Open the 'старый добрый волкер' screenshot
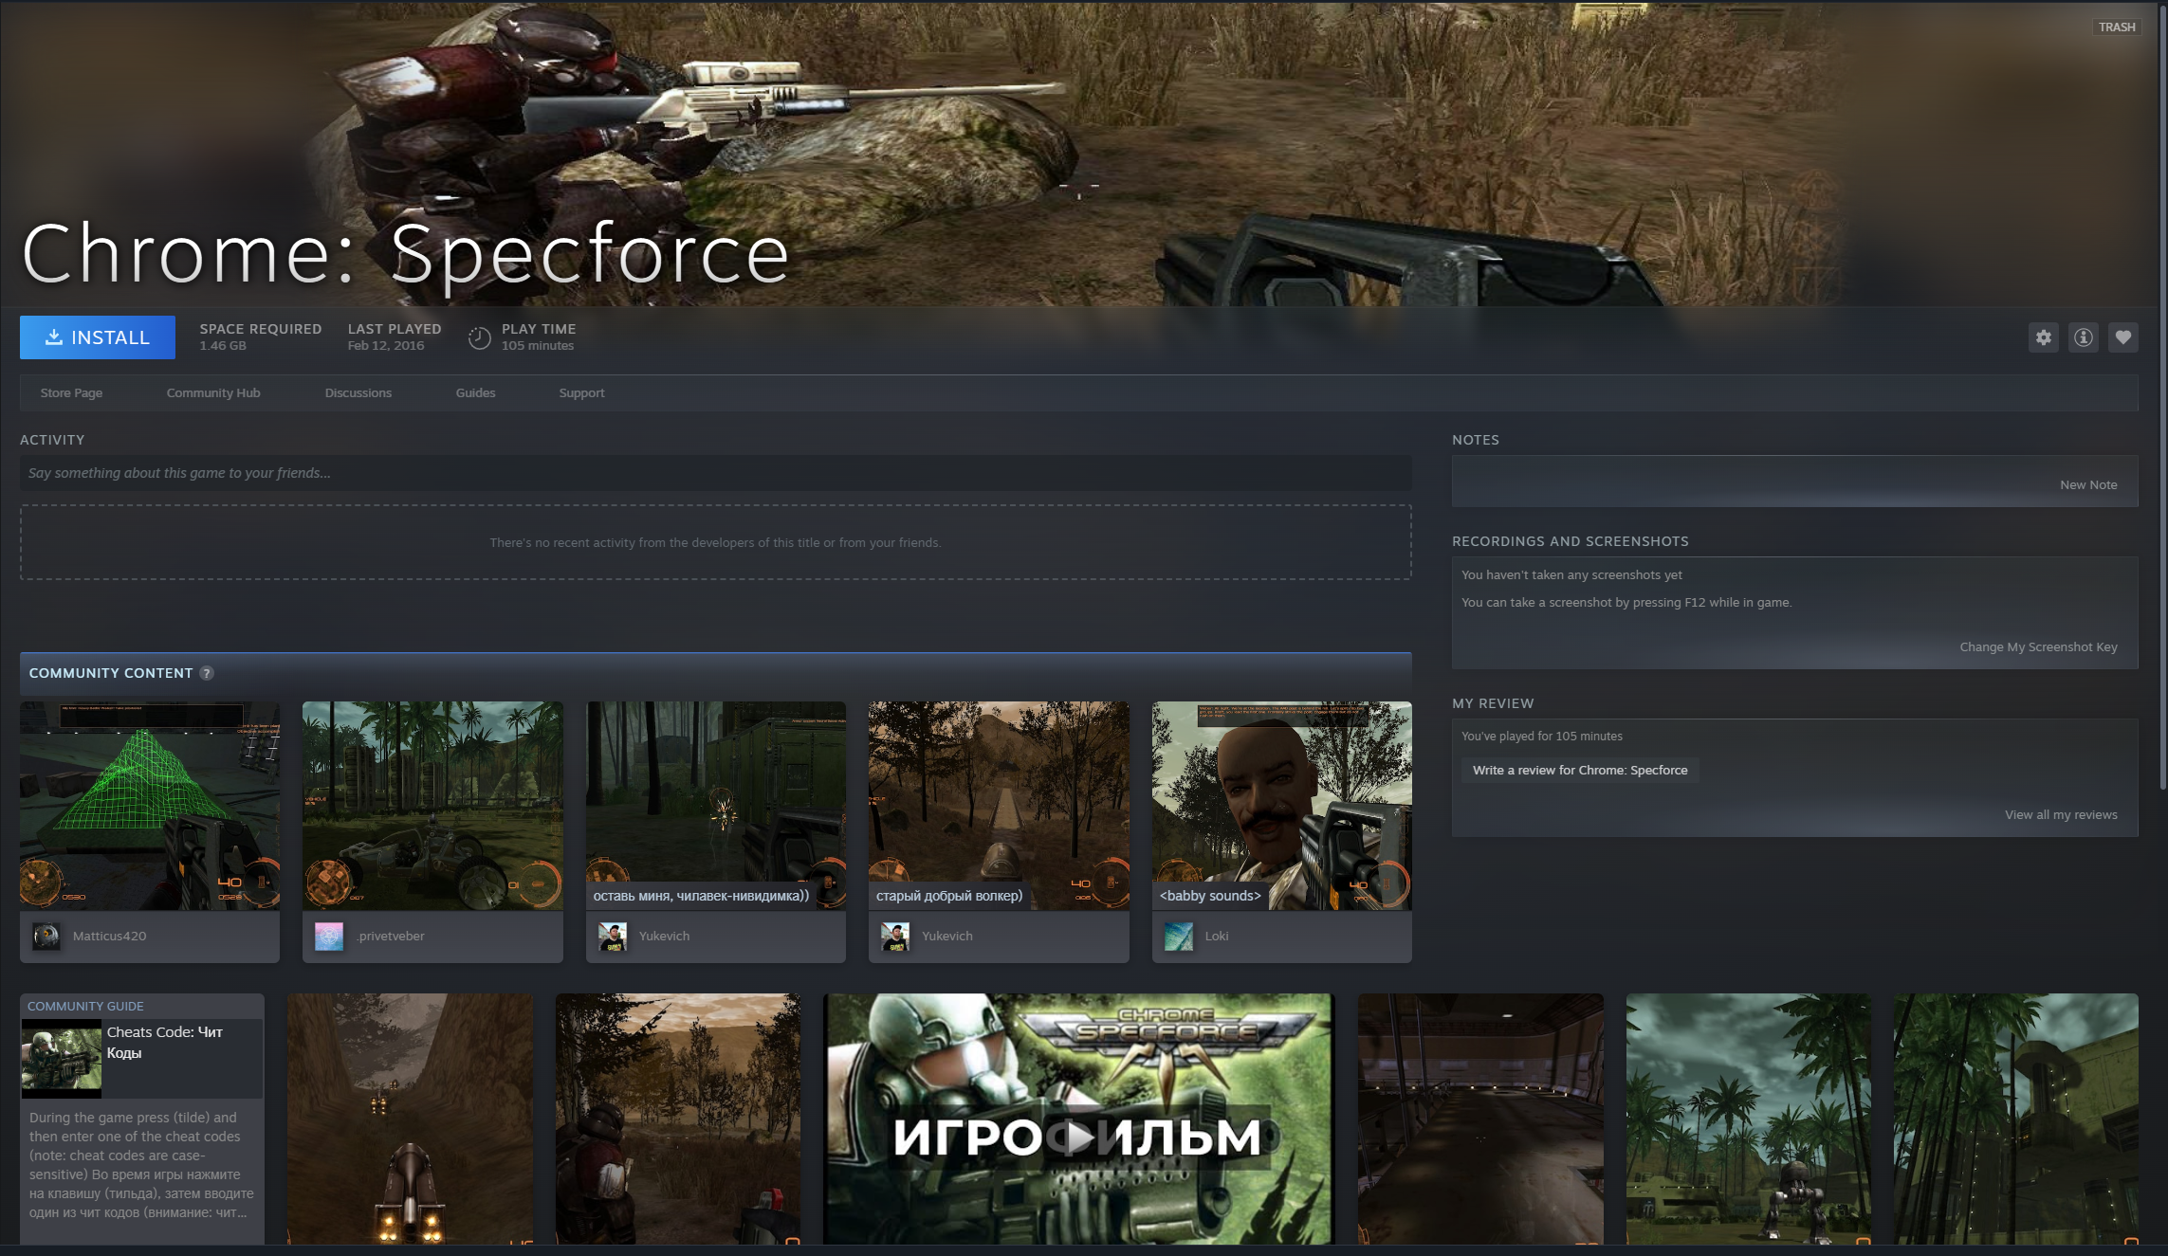The width and height of the screenshot is (2168, 1256). (999, 806)
